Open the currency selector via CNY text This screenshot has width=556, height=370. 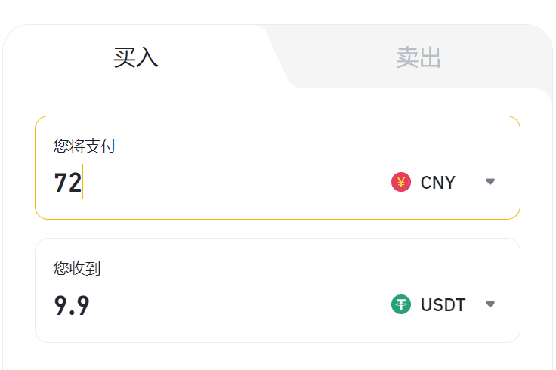click(438, 183)
